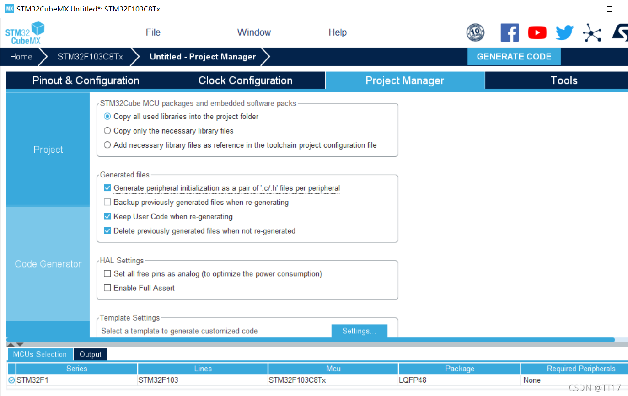Select the STM32F103C8Tx Mcu table cell
Viewport: 628px width, 396px height.
[333, 380]
